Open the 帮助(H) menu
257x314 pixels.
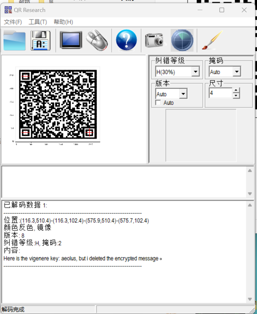click(x=63, y=22)
